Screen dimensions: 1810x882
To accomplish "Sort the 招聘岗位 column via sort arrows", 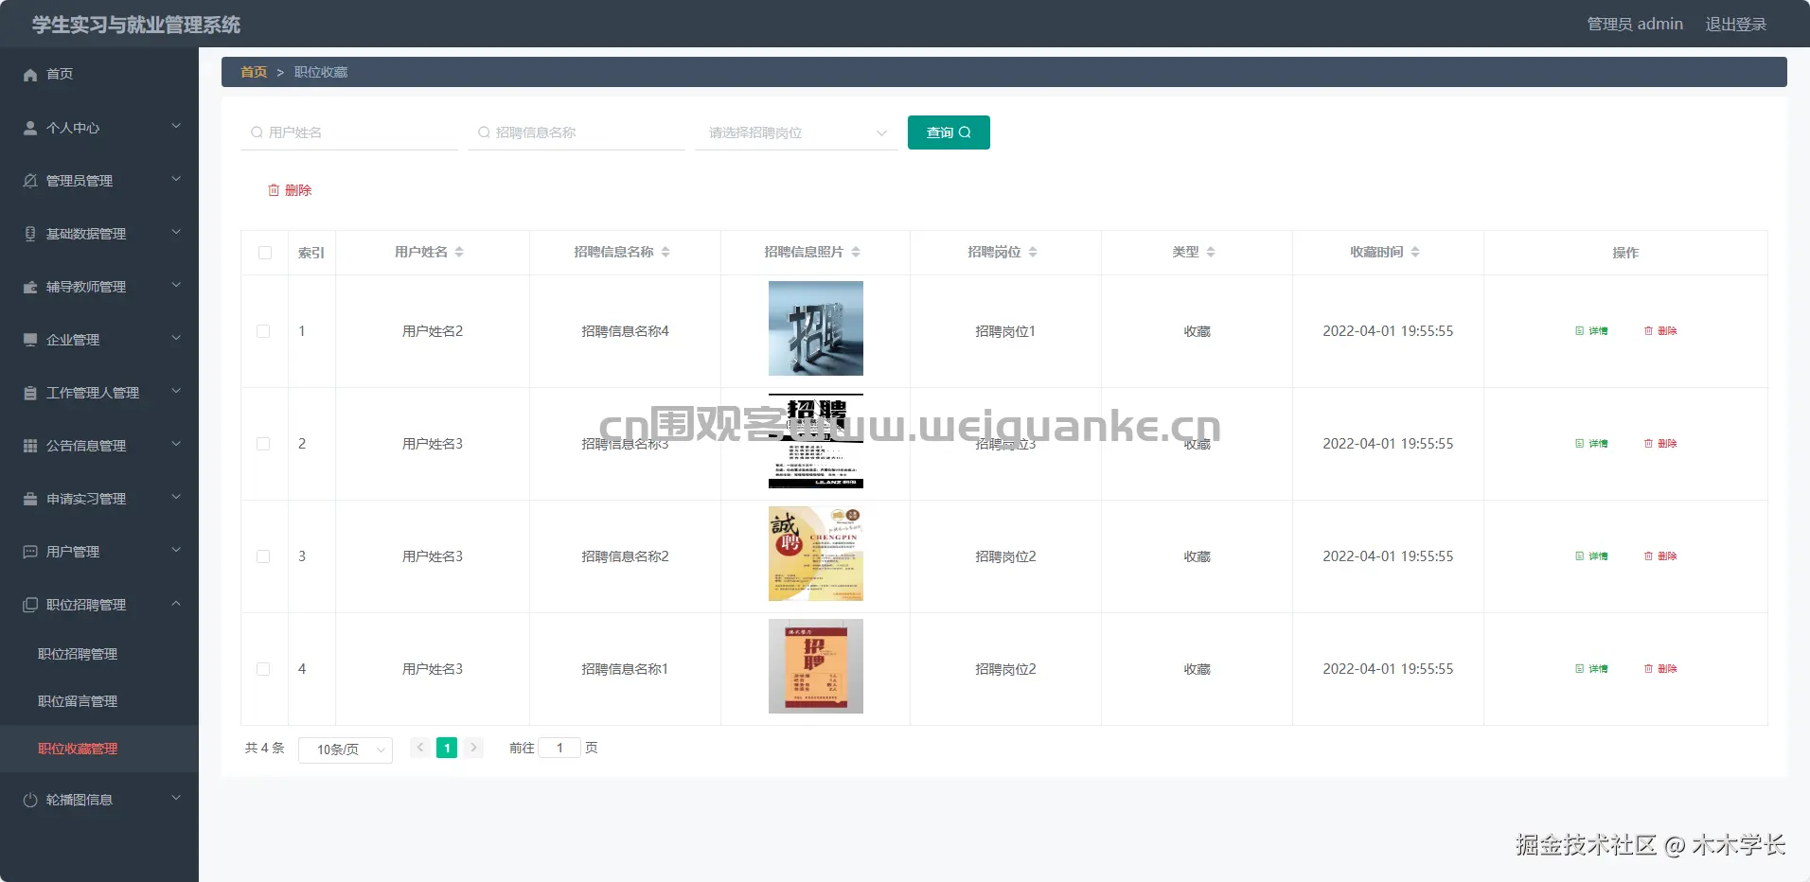I will 1033,252.
